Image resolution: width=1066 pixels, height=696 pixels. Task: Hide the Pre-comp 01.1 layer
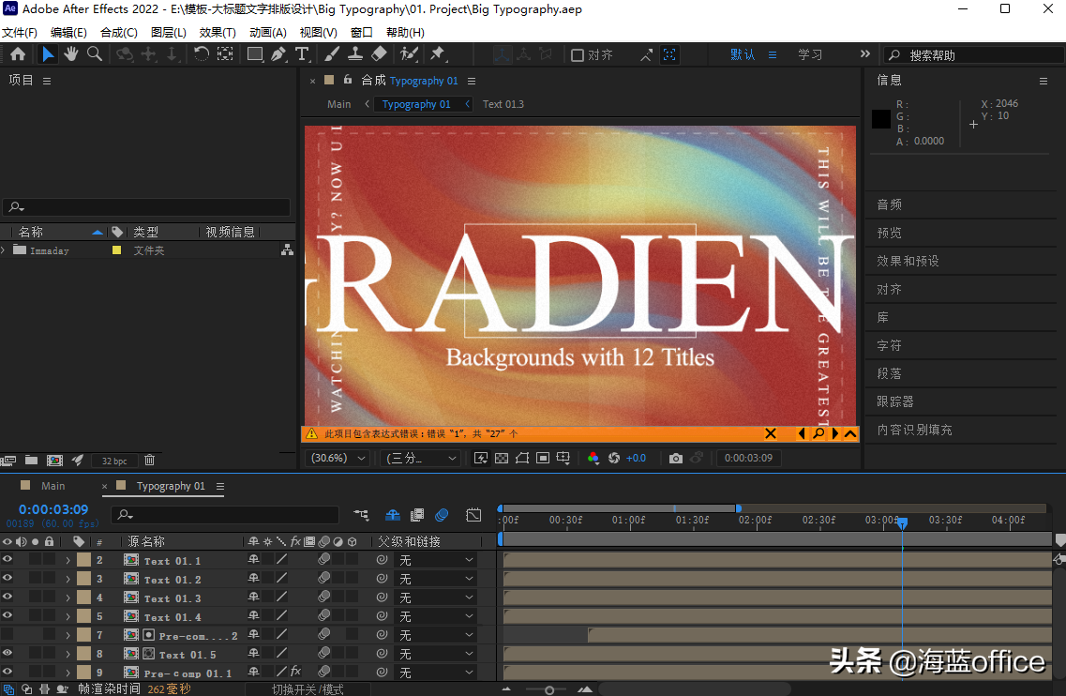pos(8,673)
